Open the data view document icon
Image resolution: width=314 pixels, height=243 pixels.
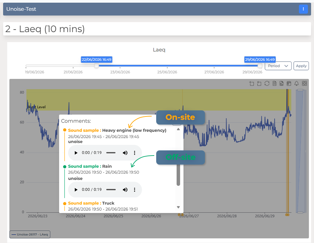[274, 83]
